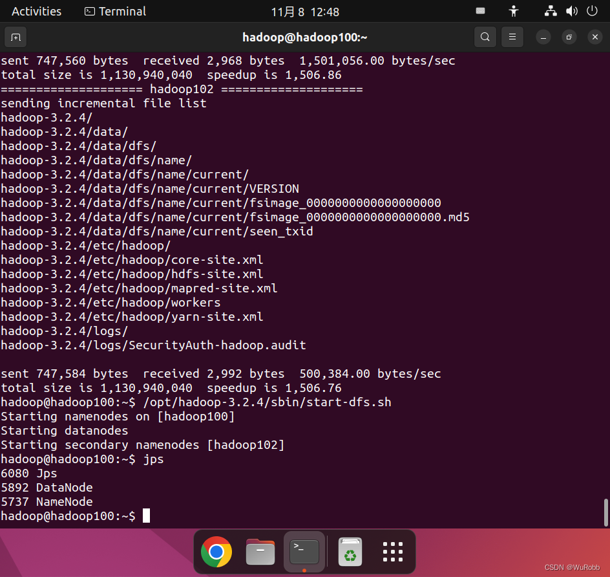This screenshot has width=610, height=577.
Task: Click the '5737 NameNode' output line
Action: click(47, 502)
